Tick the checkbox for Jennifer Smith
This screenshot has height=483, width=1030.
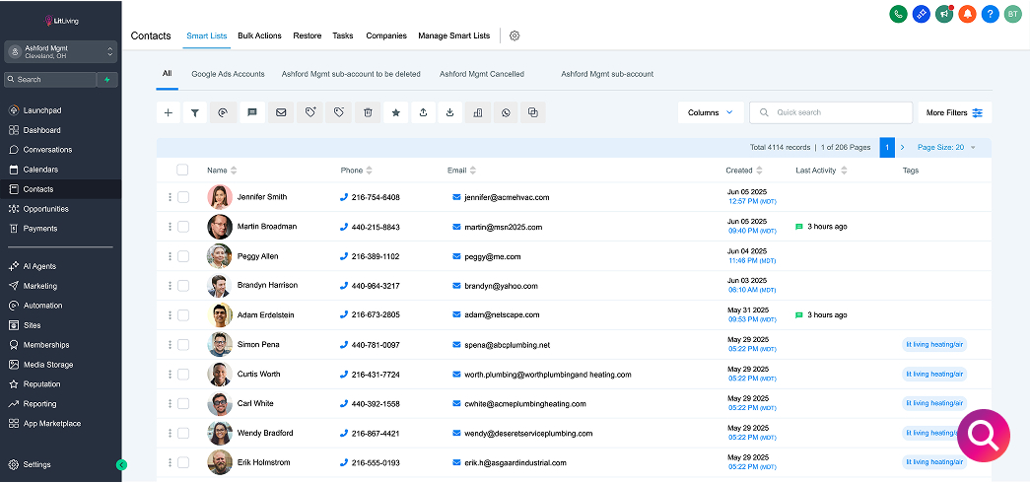182,197
